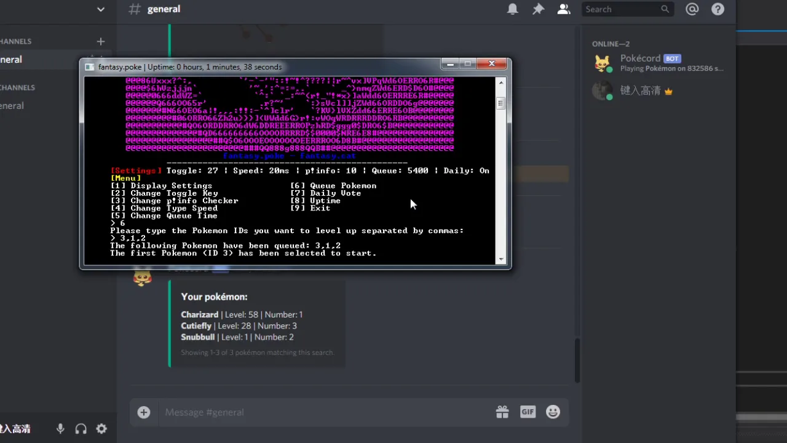Click the 'Your pokémon:' embed title
The image size is (787, 443).
214,297
